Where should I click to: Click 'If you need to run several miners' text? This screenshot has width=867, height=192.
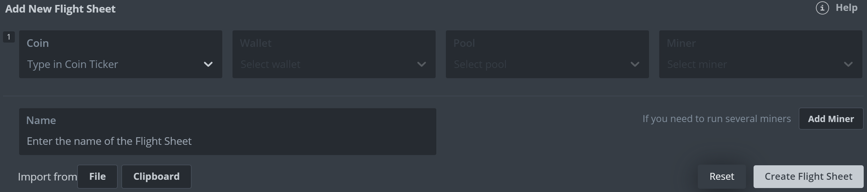point(716,118)
